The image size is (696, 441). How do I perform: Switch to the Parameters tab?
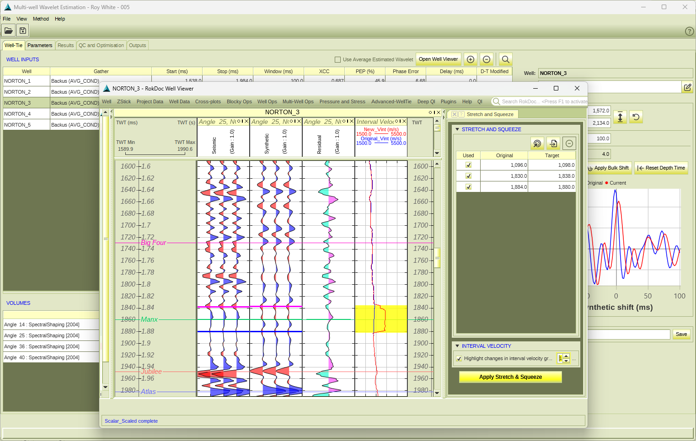click(40, 45)
